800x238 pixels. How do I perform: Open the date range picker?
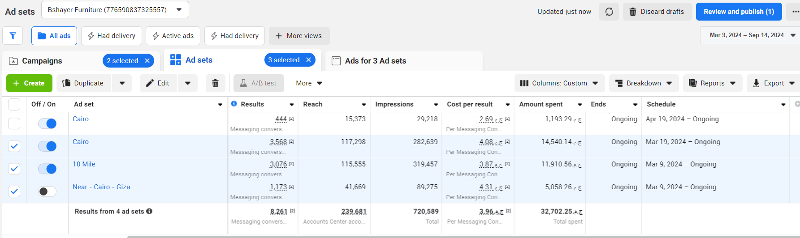(750, 35)
